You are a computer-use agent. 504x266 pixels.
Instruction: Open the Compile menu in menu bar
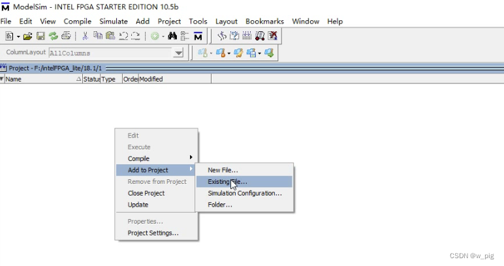pyautogui.click(x=78, y=22)
